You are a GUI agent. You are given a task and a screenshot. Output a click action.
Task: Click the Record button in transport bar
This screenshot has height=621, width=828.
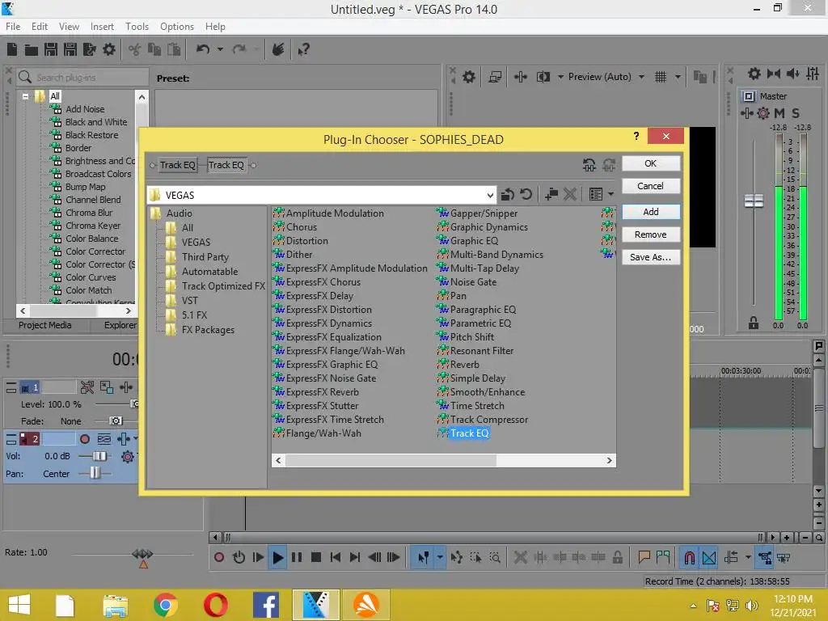pyautogui.click(x=218, y=557)
